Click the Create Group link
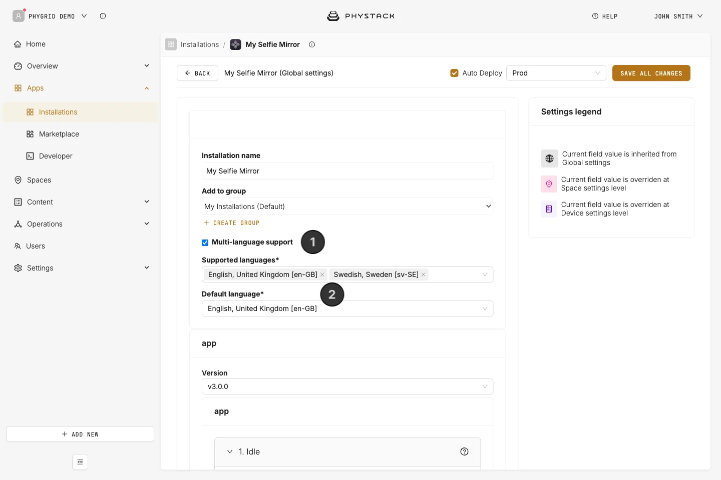The image size is (721, 480). 231,223
